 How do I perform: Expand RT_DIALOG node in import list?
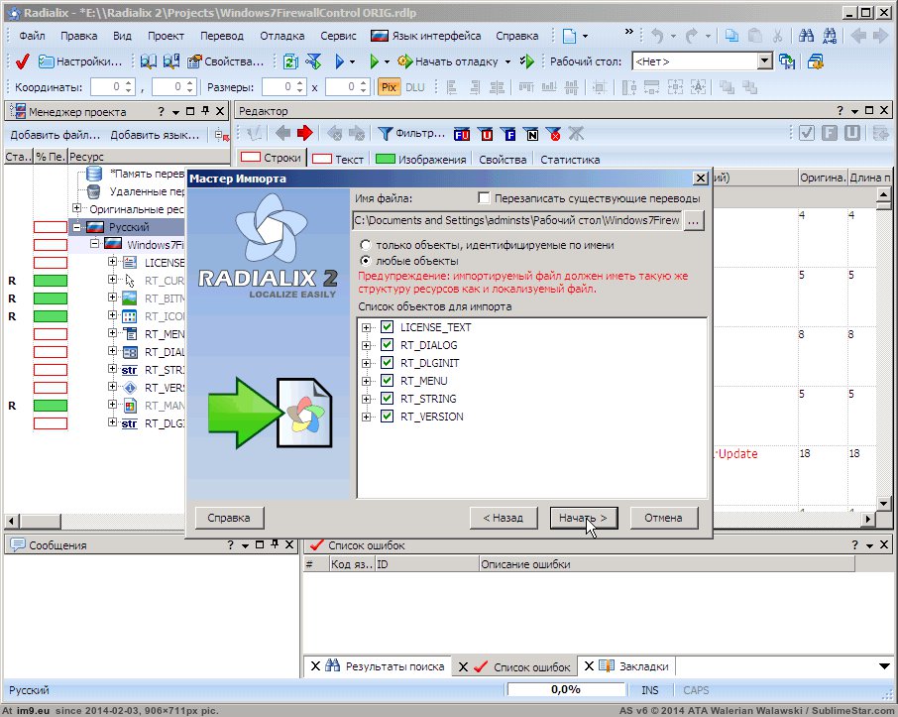367,345
